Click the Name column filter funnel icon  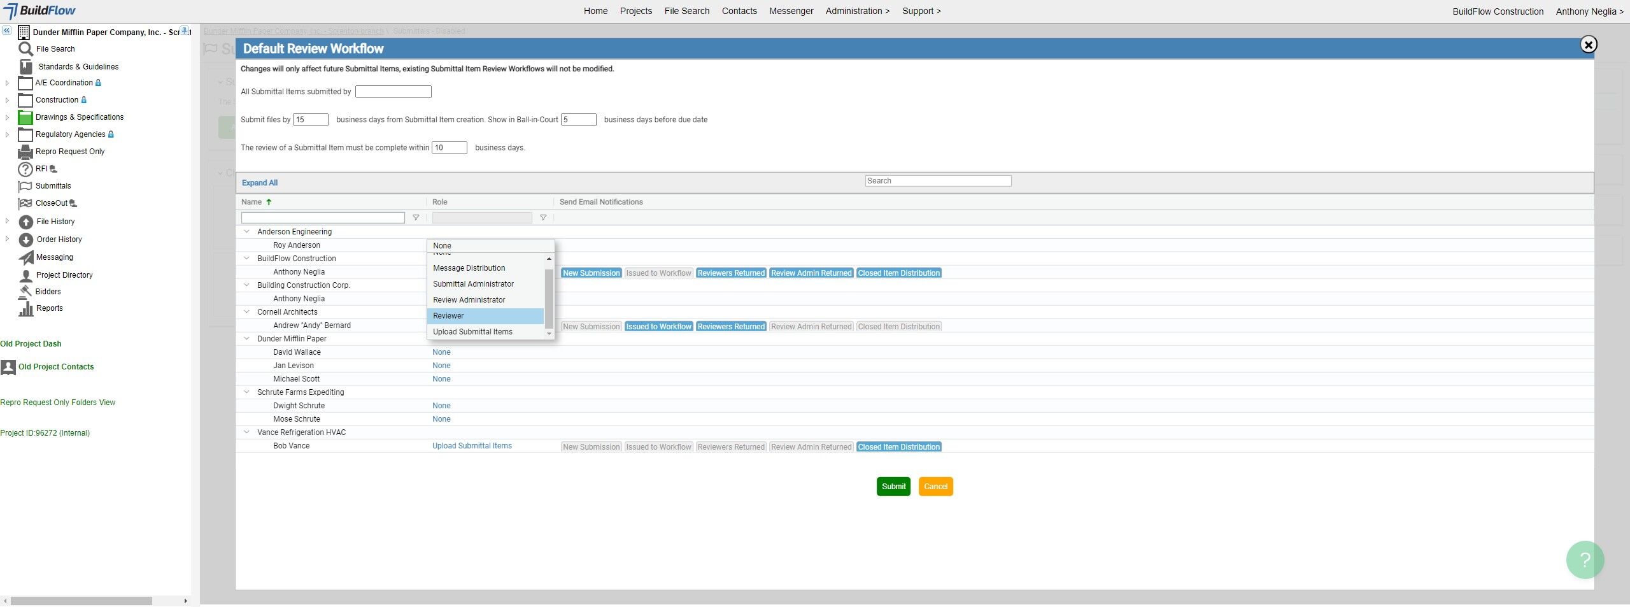coord(416,218)
